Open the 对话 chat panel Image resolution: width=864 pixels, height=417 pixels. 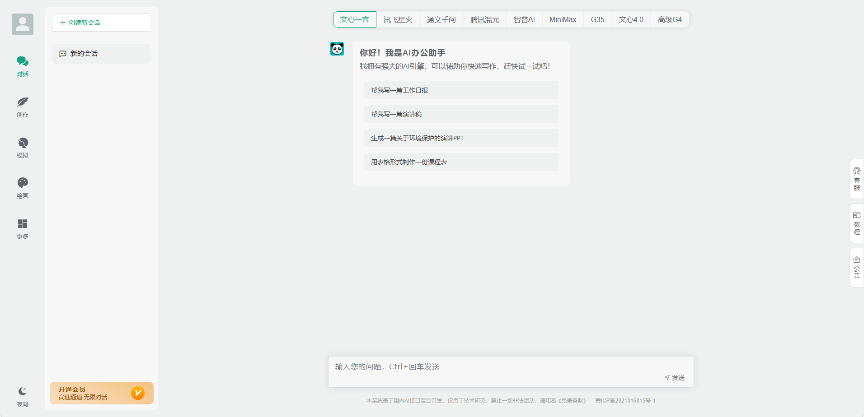click(22, 66)
